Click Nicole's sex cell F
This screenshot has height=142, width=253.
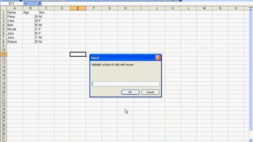click(46, 29)
